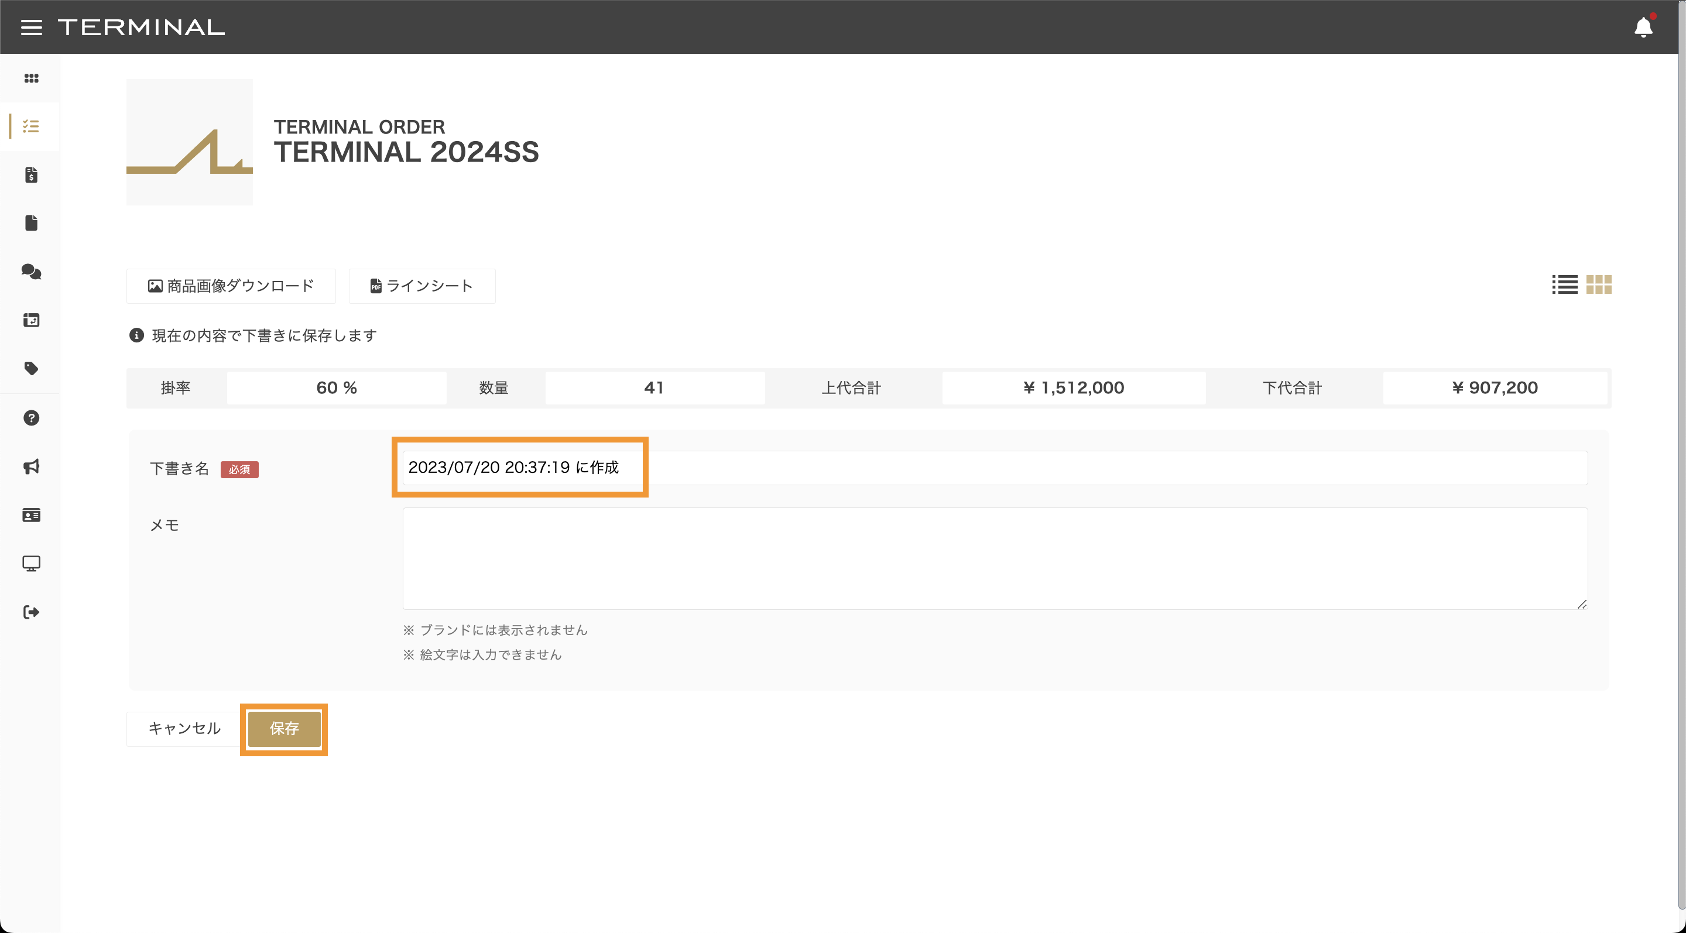Open the monitor display sidebar icon

coord(31,563)
